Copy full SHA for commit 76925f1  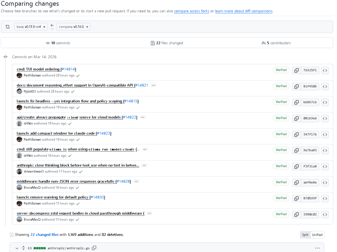click(296, 70)
